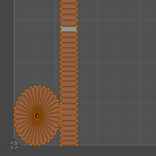Click the bottom-right corner vertex of the vertical strip
This screenshot has height=156, width=156.
point(77,145)
